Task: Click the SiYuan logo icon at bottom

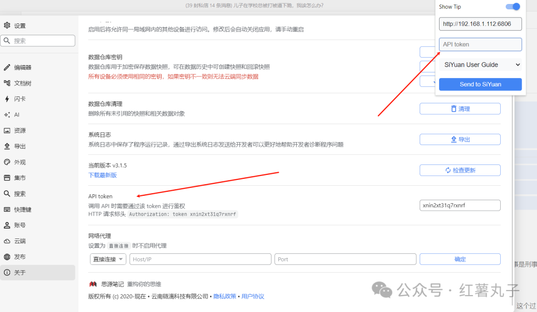Action: (x=93, y=284)
